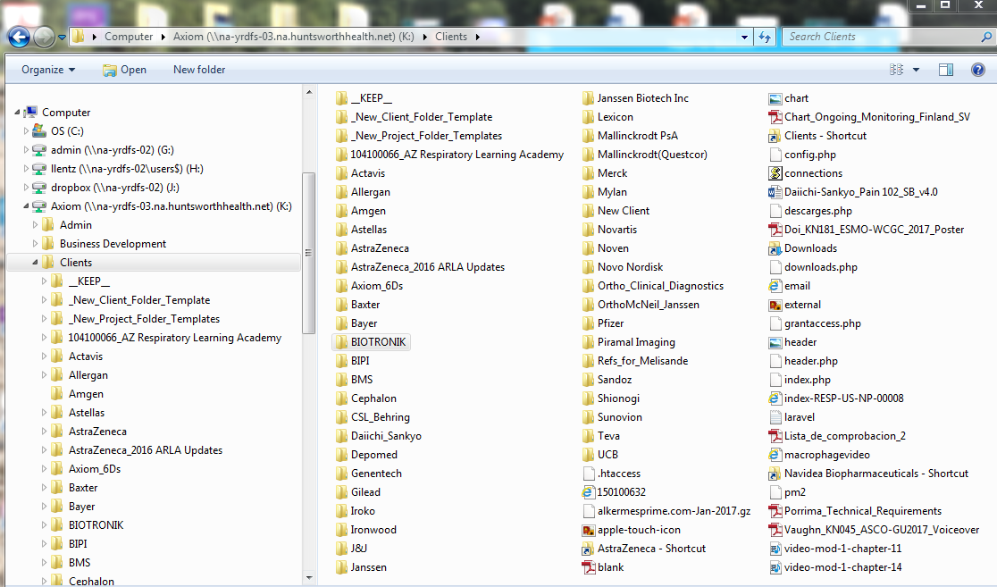997x587 pixels.
Task: Select Clients in address breadcrumb
Action: (x=451, y=37)
